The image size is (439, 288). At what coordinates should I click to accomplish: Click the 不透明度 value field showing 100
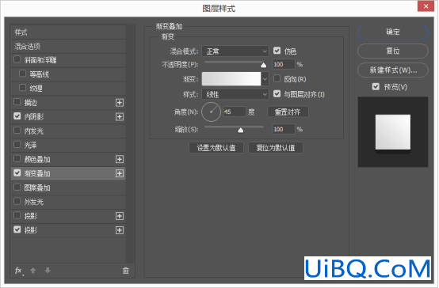[x=284, y=64]
